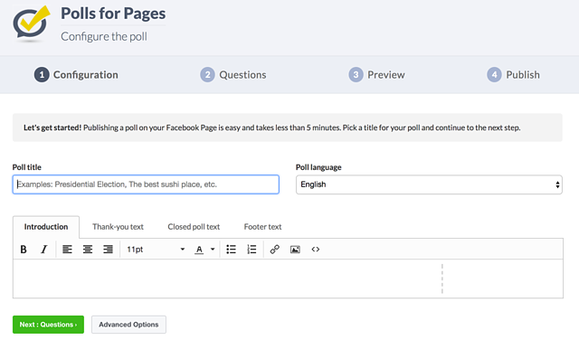Align text left in the editor
Viewport: 579px width, 340px height.
[x=67, y=250]
